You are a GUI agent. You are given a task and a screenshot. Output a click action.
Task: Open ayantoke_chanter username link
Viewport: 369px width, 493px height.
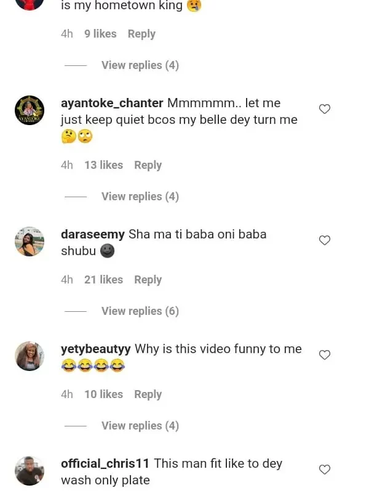click(x=112, y=103)
